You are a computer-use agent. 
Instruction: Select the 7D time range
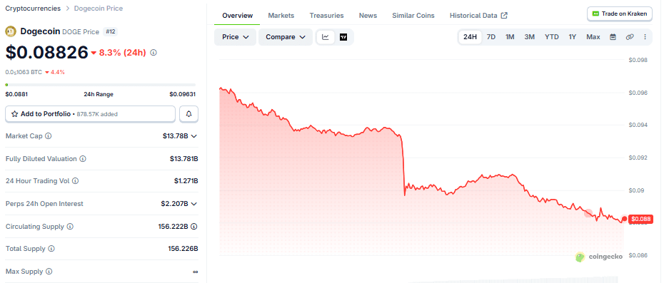tap(491, 37)
